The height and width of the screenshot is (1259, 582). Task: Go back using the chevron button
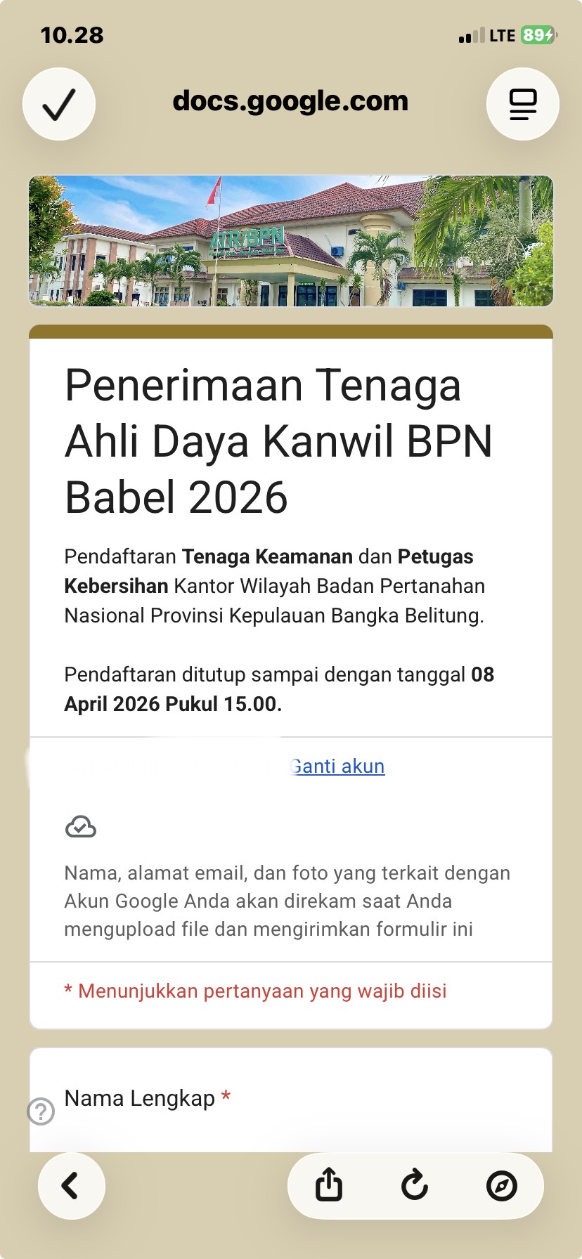71,1186
